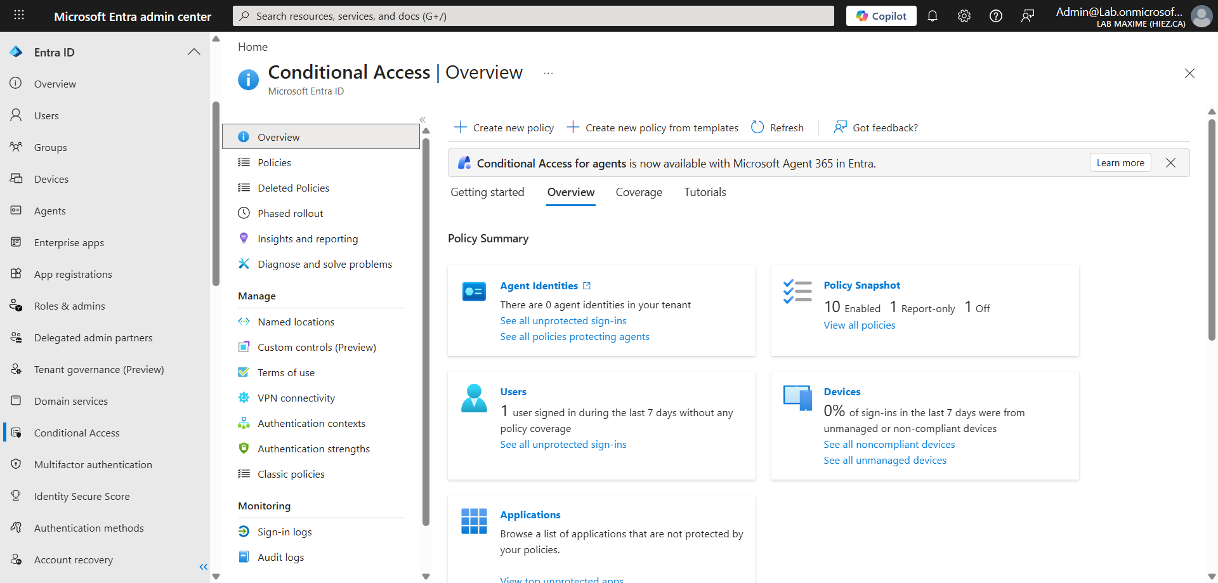Click Got feedback?
Screen dimensions: 1218x583
[876, 128]
